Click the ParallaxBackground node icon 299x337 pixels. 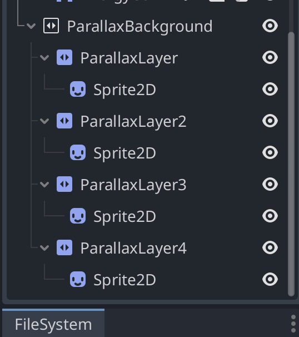(51, 26)
